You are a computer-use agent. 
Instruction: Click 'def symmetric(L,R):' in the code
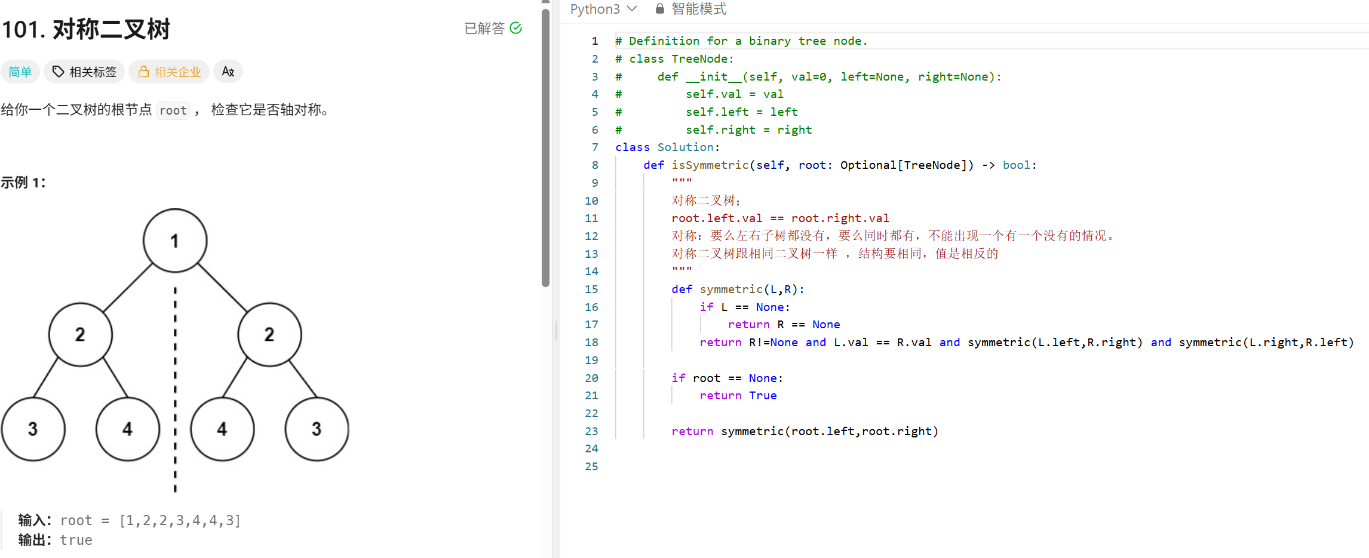738,289
